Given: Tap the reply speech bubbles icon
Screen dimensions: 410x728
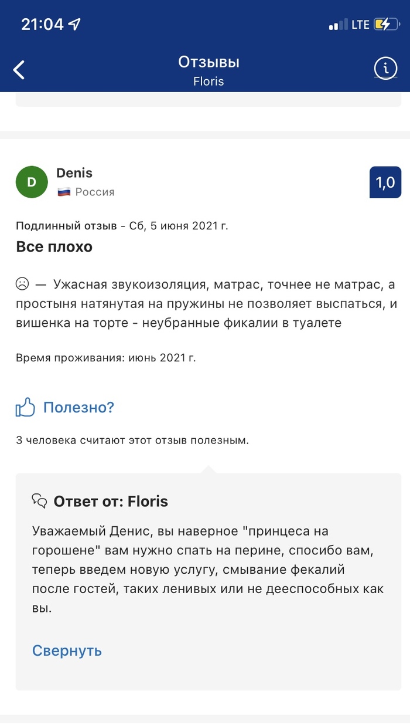Looking at the screenshot, I should coord(39,500).
